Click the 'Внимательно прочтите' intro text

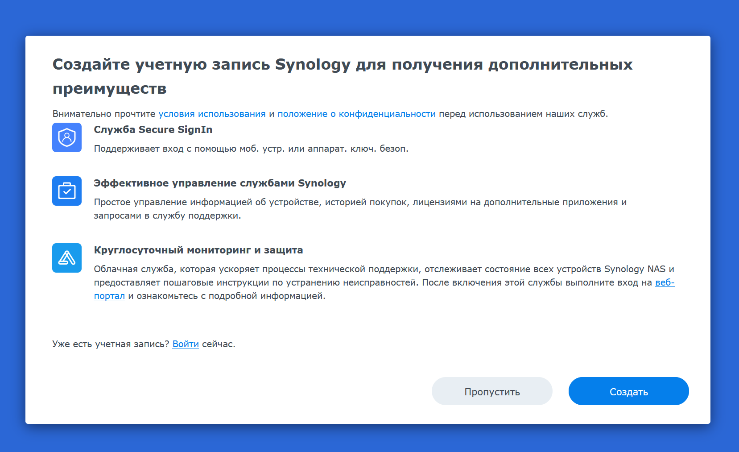point(104,114)
